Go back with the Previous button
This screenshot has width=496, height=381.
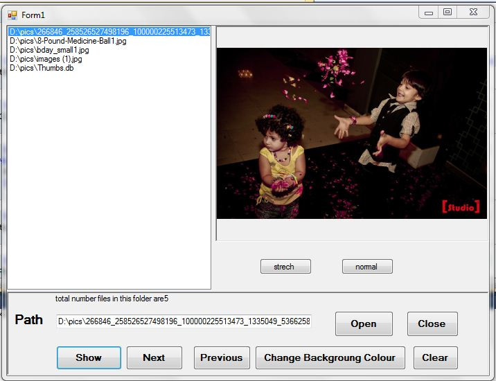[x=221, y=357]
